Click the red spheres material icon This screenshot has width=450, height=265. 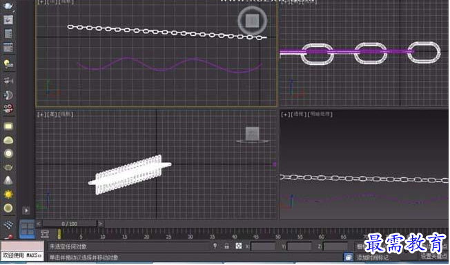(8, 108)
